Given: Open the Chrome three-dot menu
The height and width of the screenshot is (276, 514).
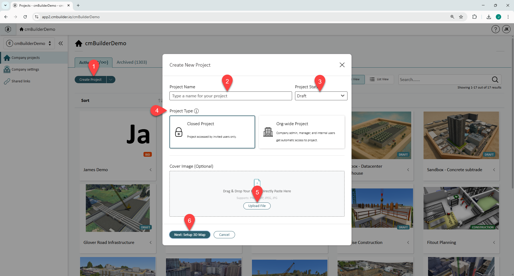Looking at the screenshot, I should tap(508, 17).
